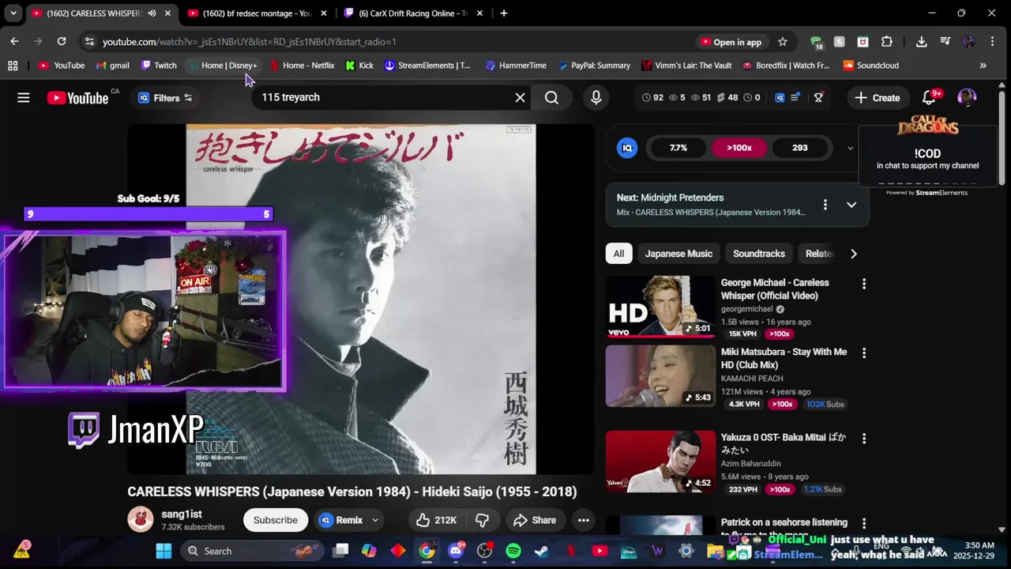Show hidden bookmarks with double chevron

pos(983,66)
